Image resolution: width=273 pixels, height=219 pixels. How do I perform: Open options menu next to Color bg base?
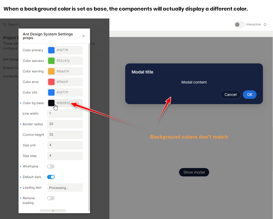85,103
